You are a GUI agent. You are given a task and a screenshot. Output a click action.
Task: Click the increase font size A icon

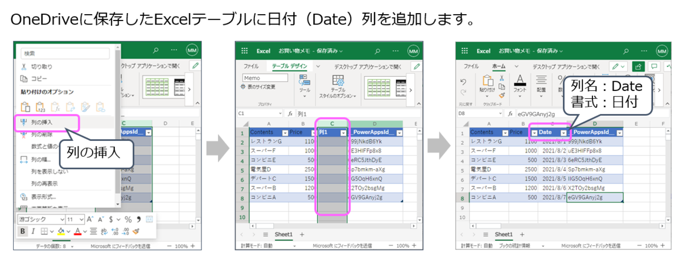[89, 219]
